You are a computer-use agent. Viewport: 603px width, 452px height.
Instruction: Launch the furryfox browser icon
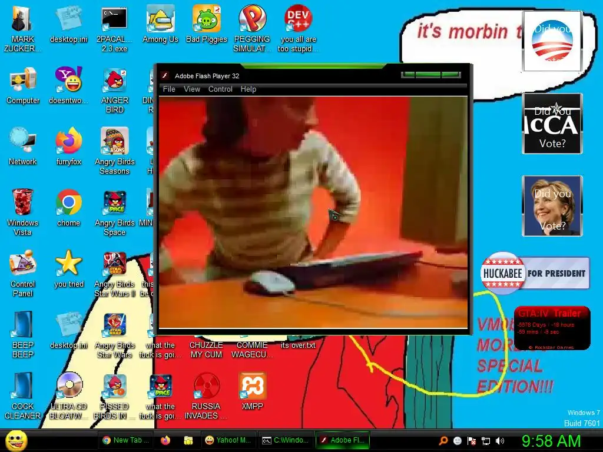[68, 147]
